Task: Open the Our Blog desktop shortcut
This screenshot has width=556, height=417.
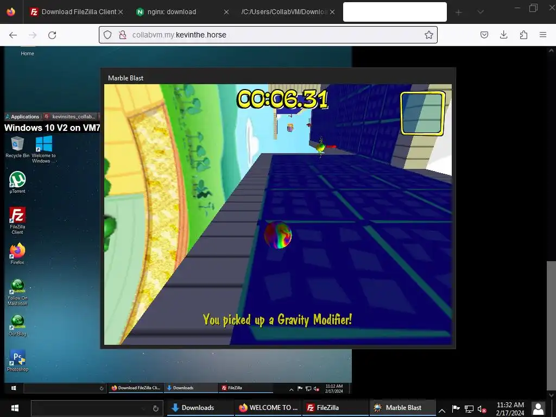Action: pos(17,326)
